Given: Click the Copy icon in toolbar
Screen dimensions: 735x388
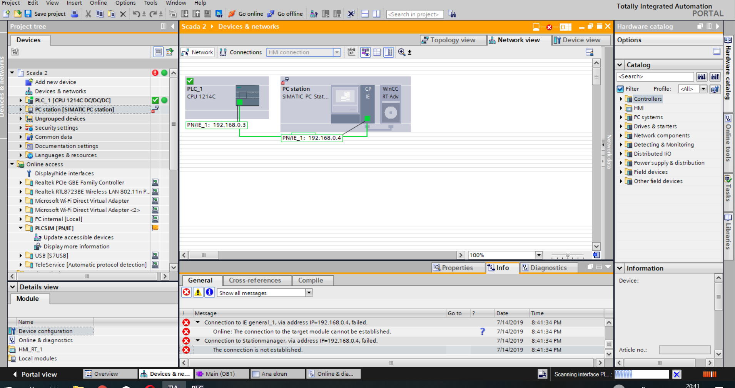Looking at the screenshot, I should tap(100, 14).
